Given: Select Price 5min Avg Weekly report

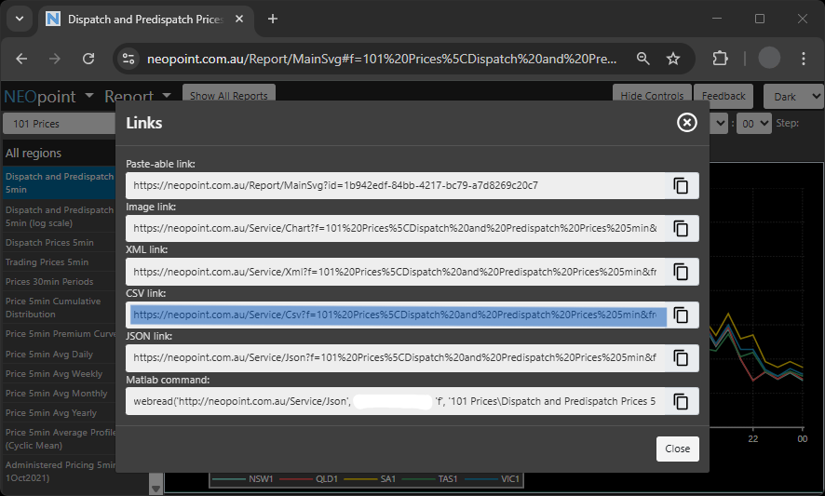Looking at the screenshot, I should [x=54, y=374].
